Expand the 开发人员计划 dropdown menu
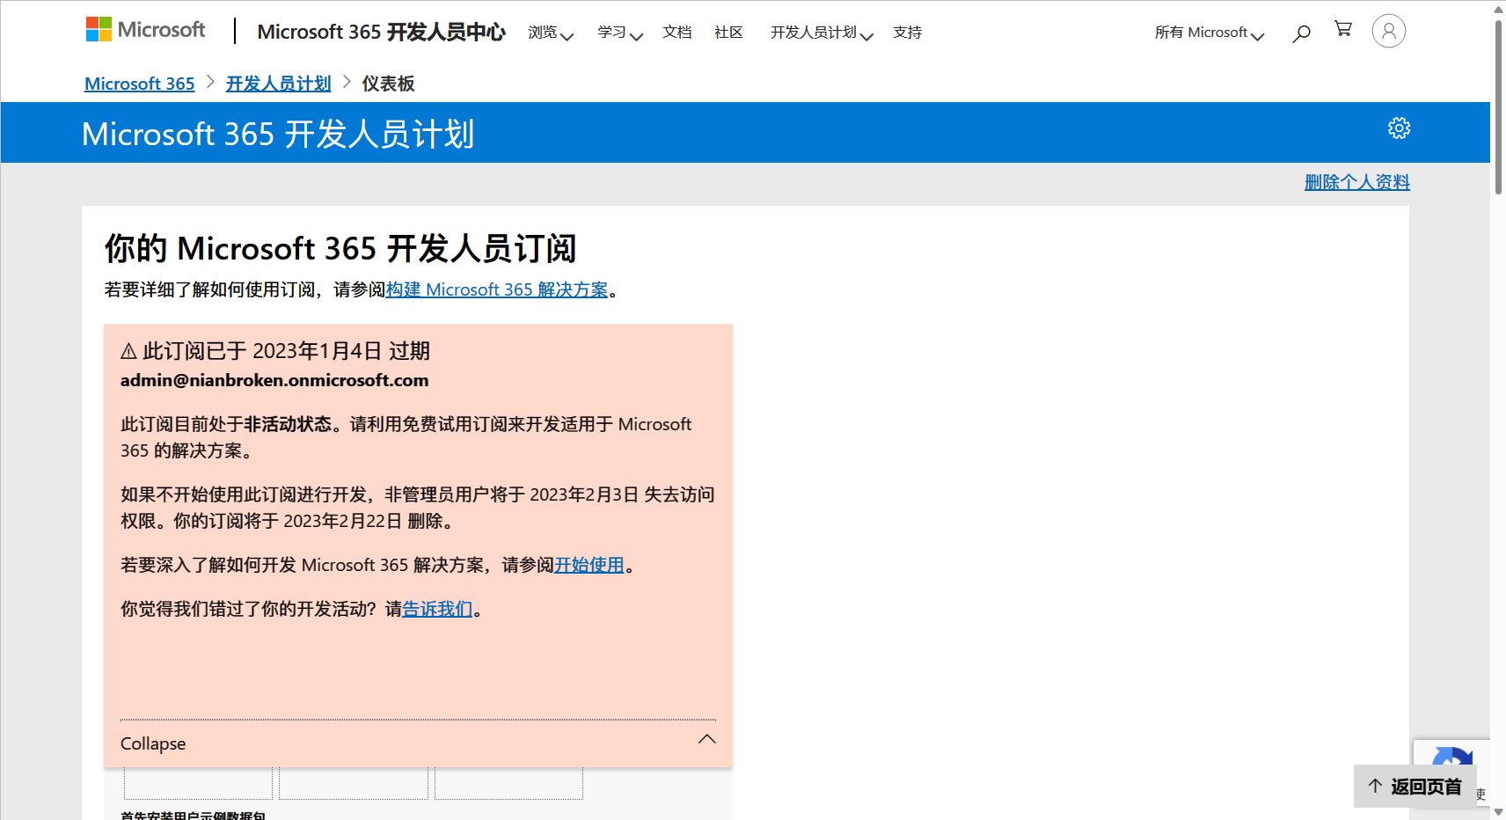Screen dimensions: 1506x820 [x=822, y=33]
